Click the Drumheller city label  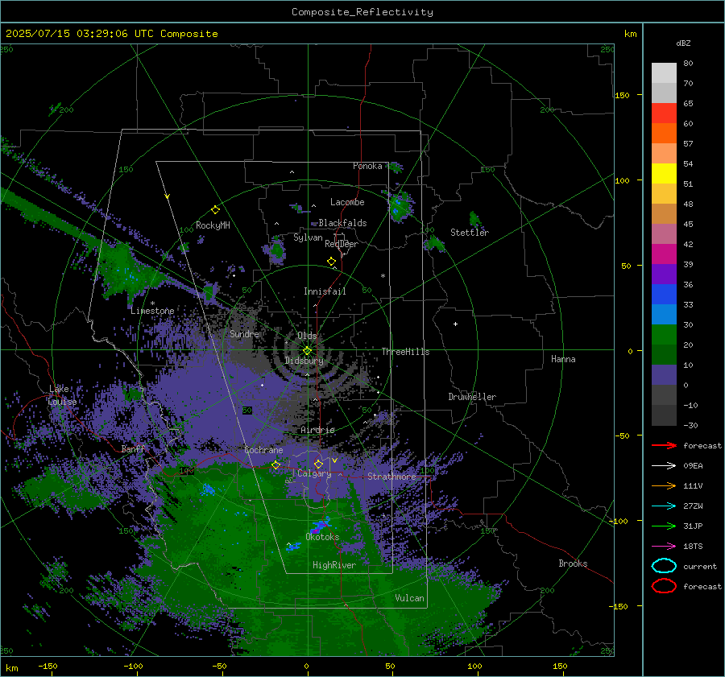pyautogui.click(x=472, y=397)
